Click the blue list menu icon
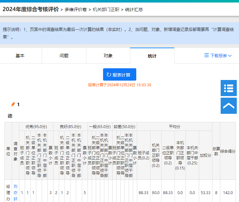The height and width of the screenshot is (202, 239). [x=229, y=88]
